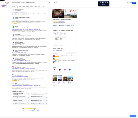Click the Facebook link under Reviews from the web
The height and width of the screenshot is (118, 138).
click(x=57, y=50)
